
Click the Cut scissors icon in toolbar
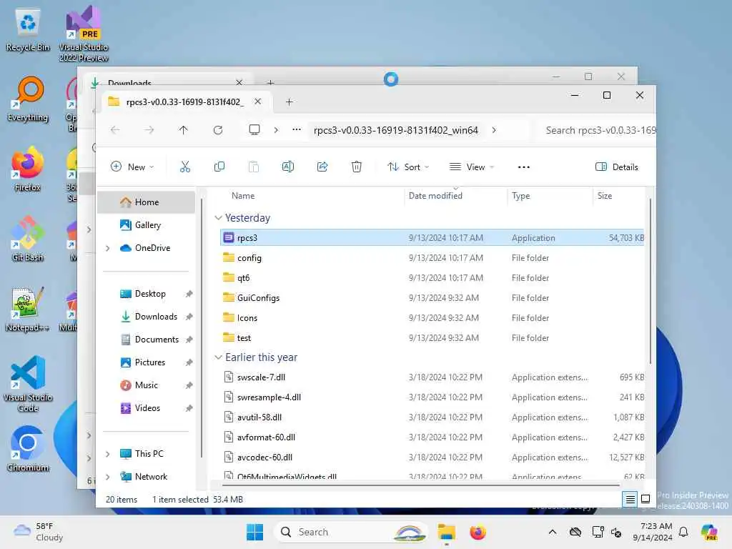185,167
